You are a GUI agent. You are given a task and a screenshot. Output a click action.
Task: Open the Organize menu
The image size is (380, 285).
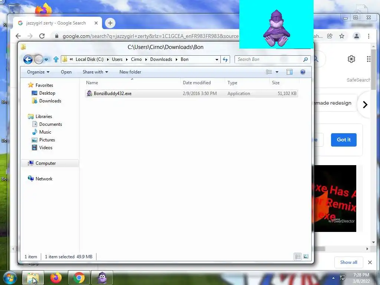pos(38,72)
